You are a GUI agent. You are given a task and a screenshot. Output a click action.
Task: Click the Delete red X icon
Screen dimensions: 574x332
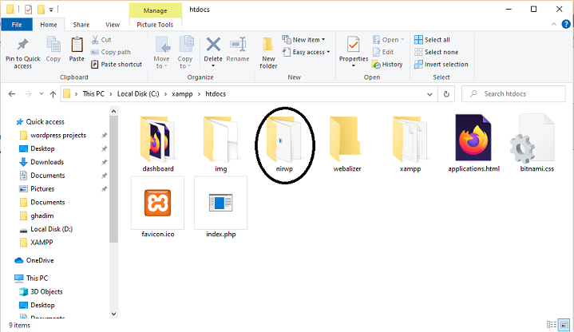pos(213,45)
